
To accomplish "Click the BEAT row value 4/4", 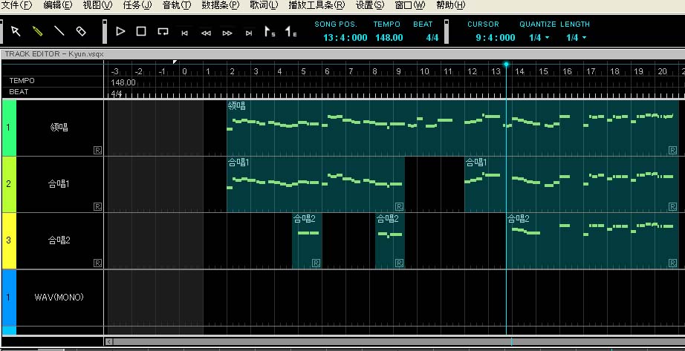I will point(116,94).
